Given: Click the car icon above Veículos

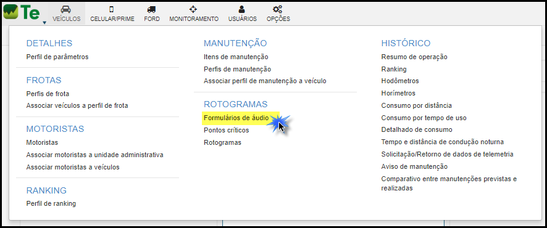Looking at the screenshot, I should [66, 9].
